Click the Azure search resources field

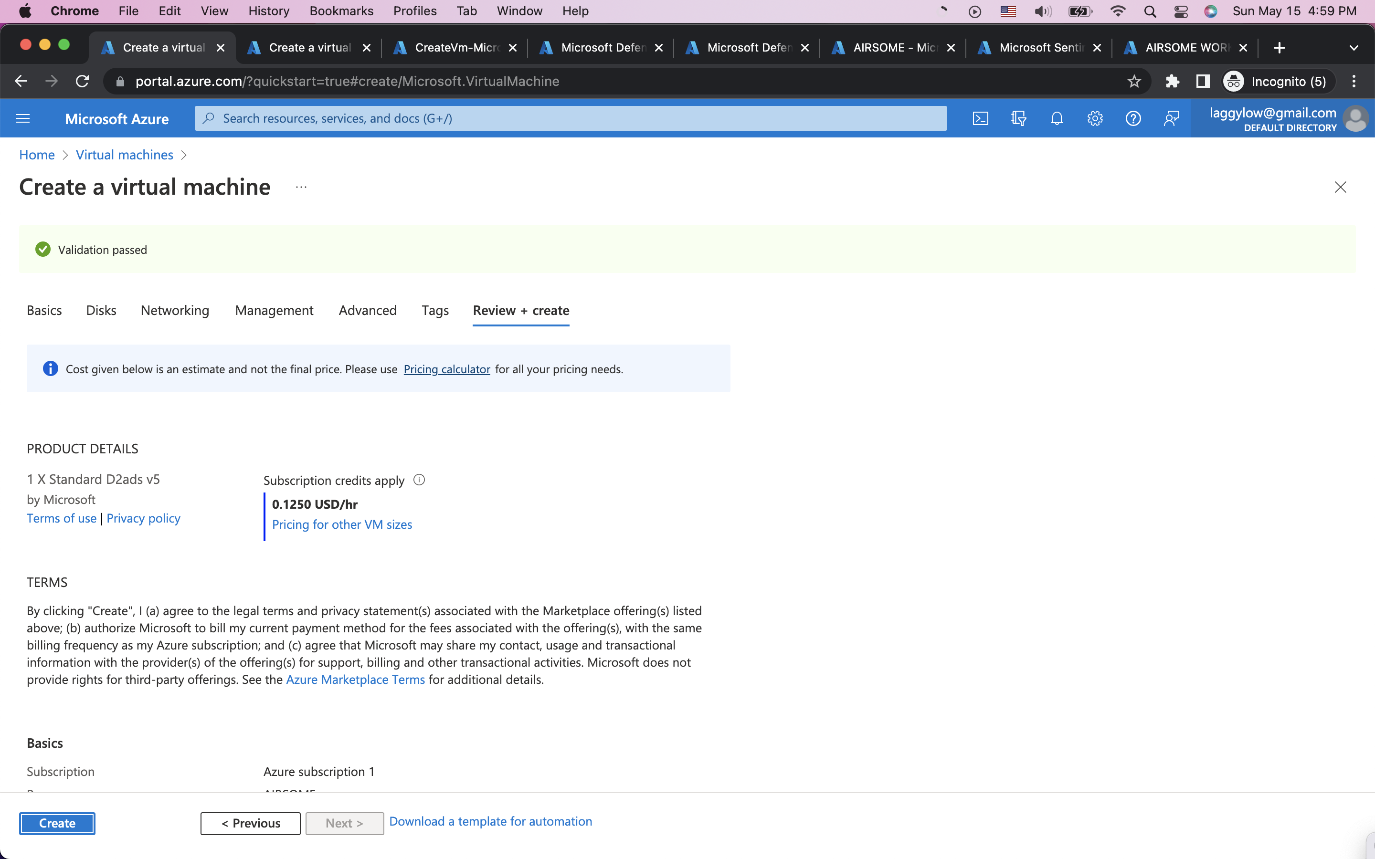(571, 118)
